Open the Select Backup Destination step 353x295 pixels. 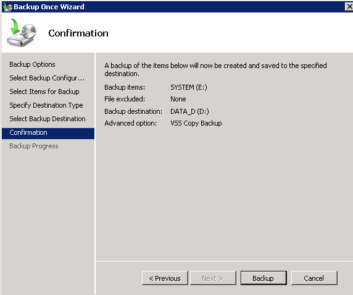48,119
